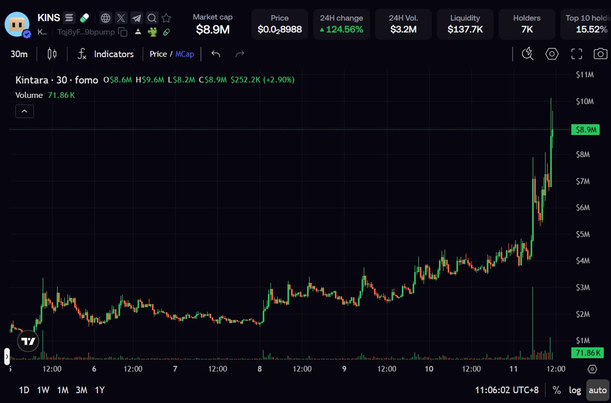Viewport: 611px width, 403px height.
Task: Toggle percent scale mode
Action: [556, 390]
